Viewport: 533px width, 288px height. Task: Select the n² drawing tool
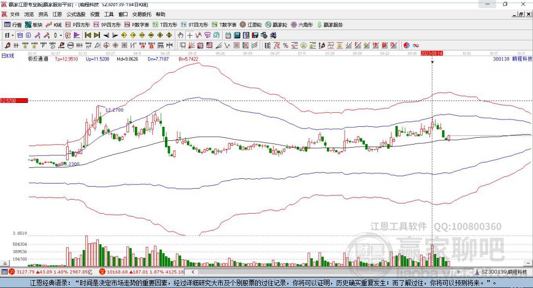[x=88, y=46]
